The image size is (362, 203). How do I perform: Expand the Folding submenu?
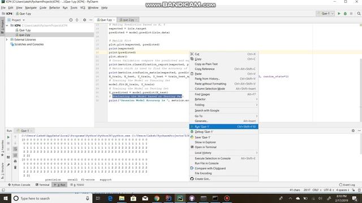(x=224, y=105)
